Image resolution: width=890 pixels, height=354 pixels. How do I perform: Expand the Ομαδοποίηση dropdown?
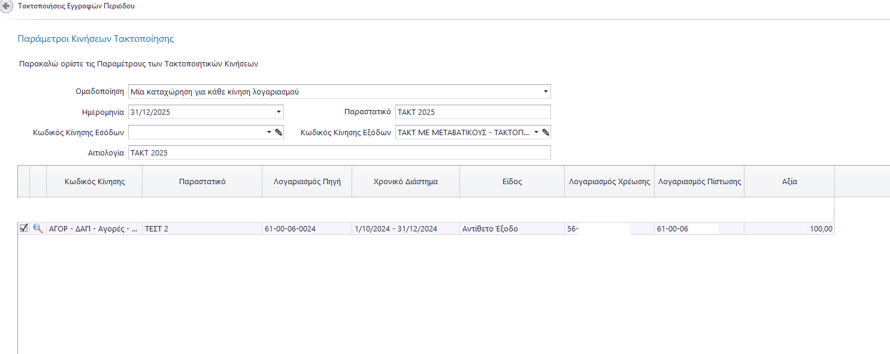pos(546,92)
